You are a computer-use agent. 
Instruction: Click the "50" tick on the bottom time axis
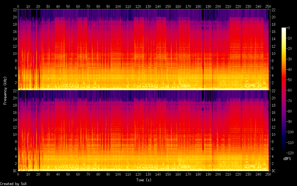[x=68, y=174]
